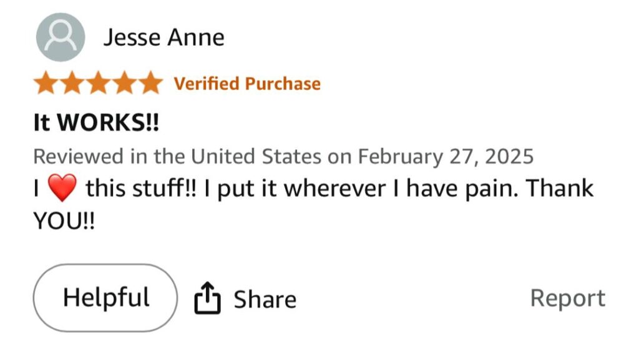Click the reviewer profile avatar icon

[61, 38]
